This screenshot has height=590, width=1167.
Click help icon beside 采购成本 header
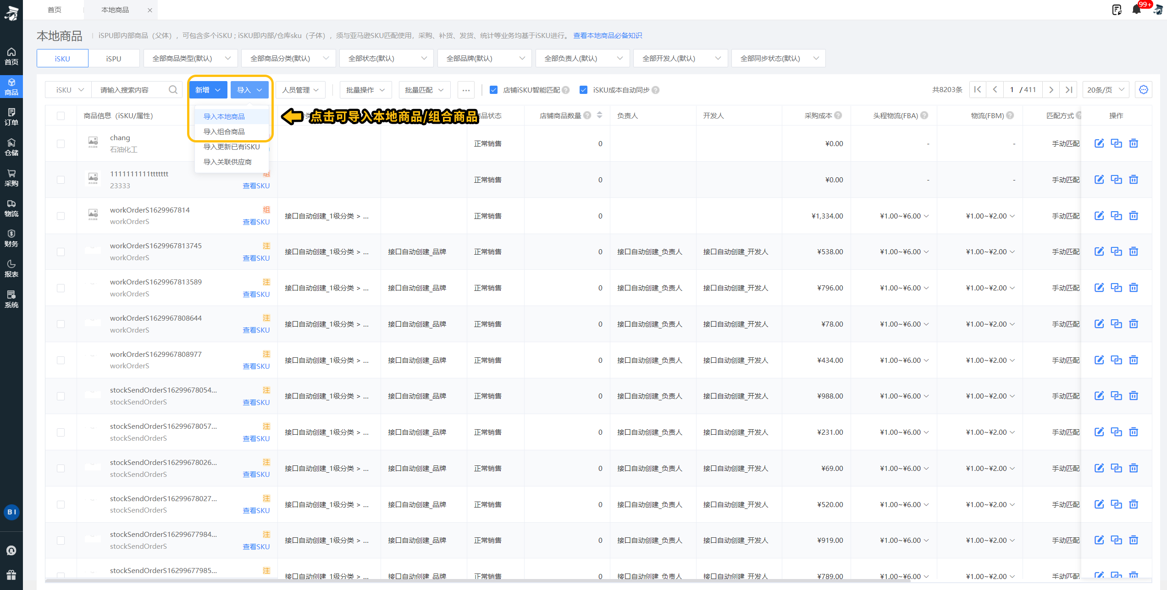click(838, 115)
